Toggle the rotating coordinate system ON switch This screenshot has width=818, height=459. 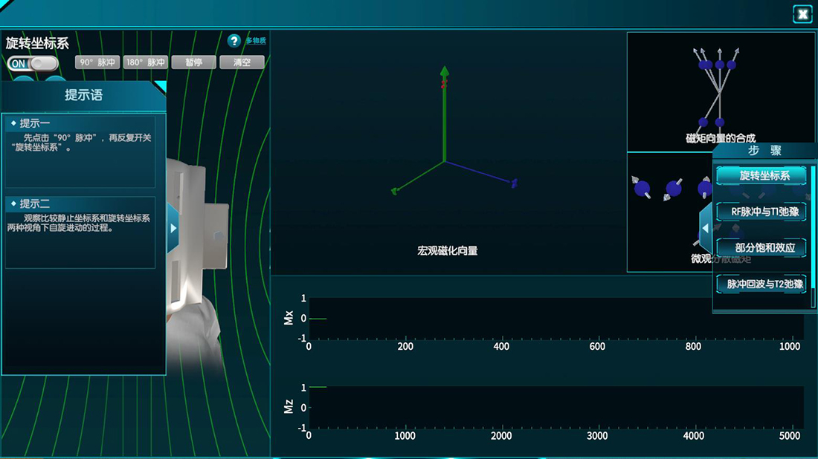click(33, 64)
